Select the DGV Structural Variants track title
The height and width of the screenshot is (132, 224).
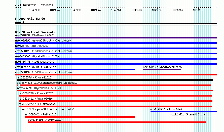[x=35, y=32]
